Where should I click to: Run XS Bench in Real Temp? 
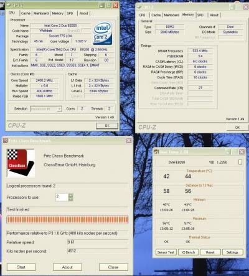pos(188,252)
